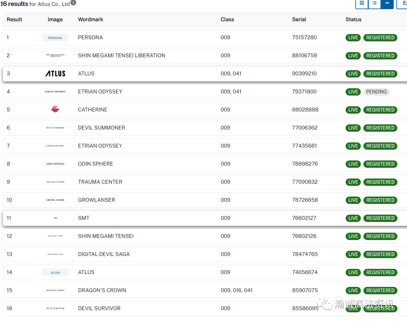This screenshot has height=322, width=407.
Task: Sort by the Class column header
Action: tap(227, 20)
